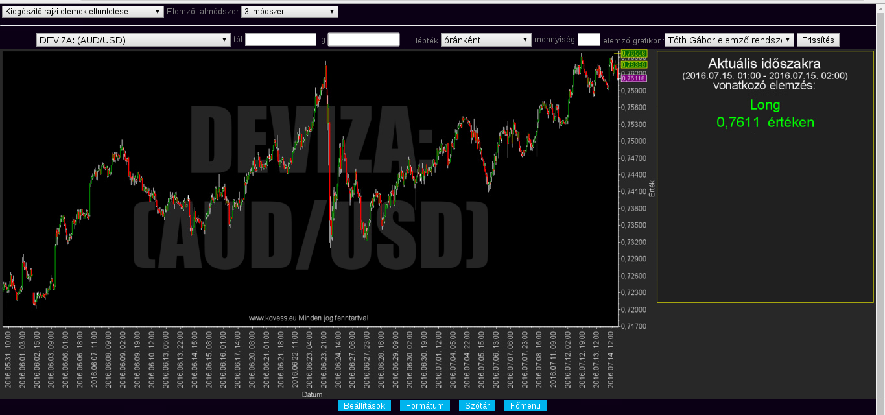The image size is (885, 415).
Task: Open the 'Tóth Gábor elemző rendszer' chart dropdown
Action: pyautogui.click(x=729, y=40)
